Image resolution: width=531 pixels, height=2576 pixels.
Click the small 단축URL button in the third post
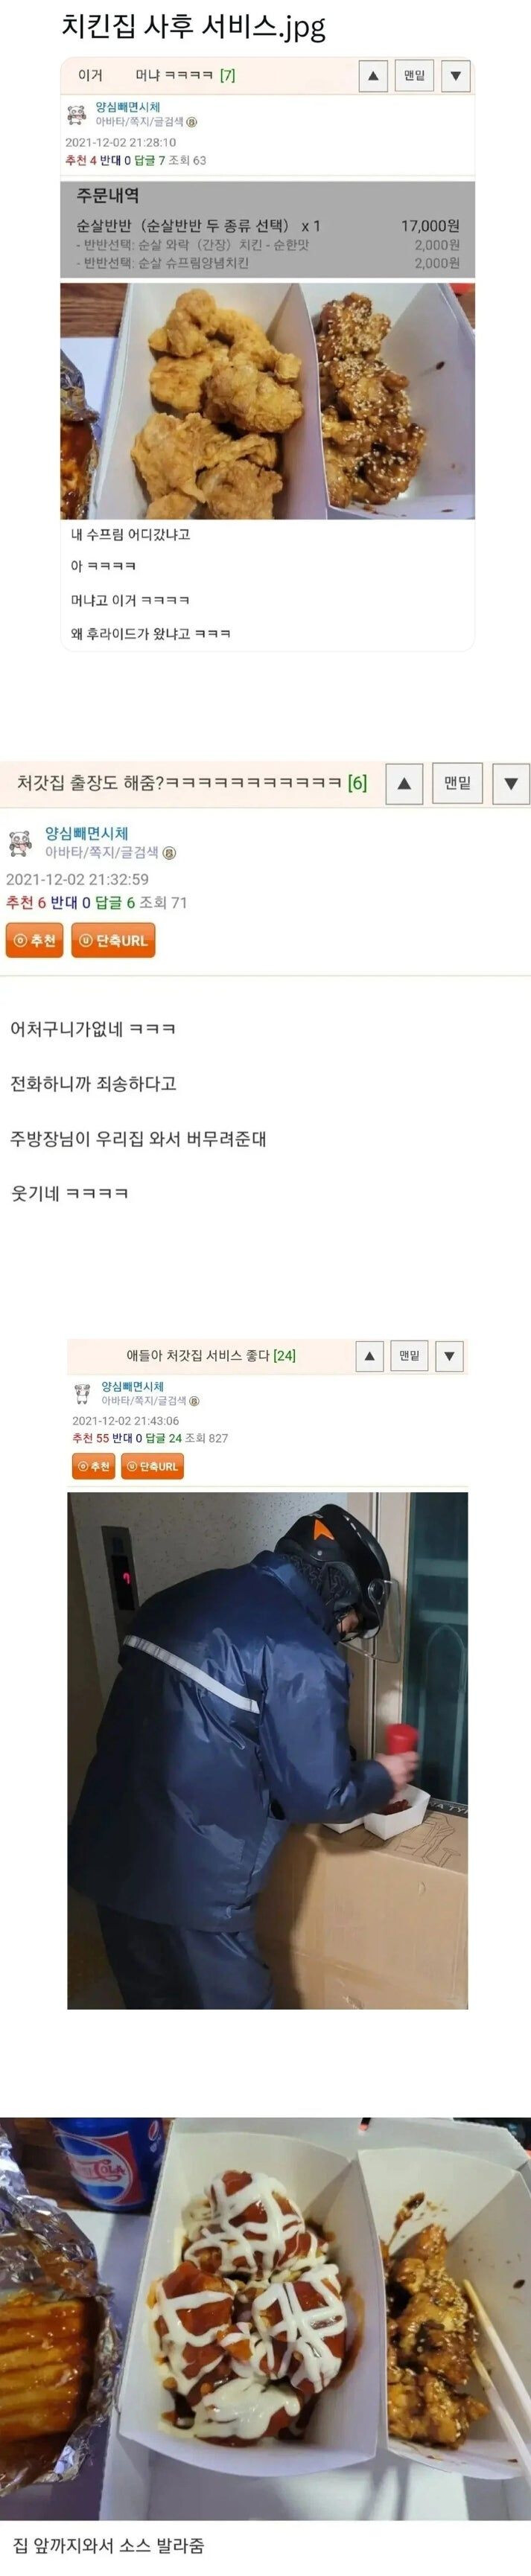(x=153, y=1467)
